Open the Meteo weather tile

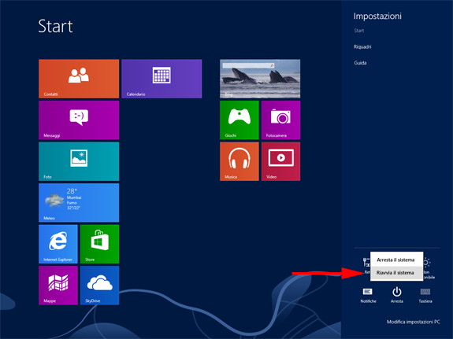79,202
